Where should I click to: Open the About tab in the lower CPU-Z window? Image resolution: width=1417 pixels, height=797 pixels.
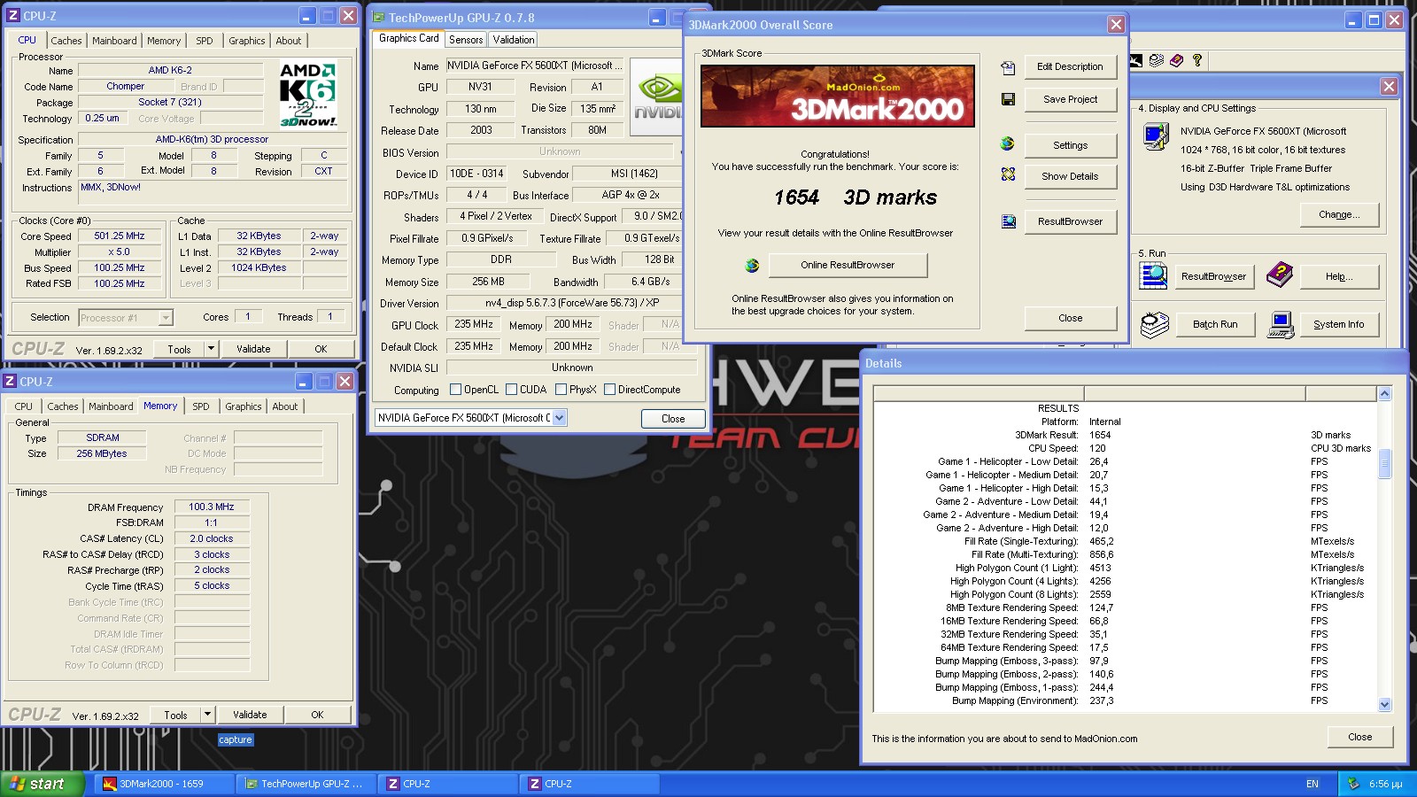click(x=285, y=406)
